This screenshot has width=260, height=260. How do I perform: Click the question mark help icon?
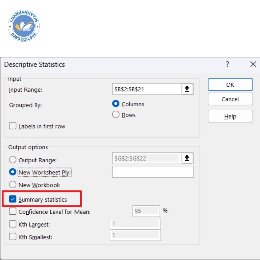pos(227,64)
